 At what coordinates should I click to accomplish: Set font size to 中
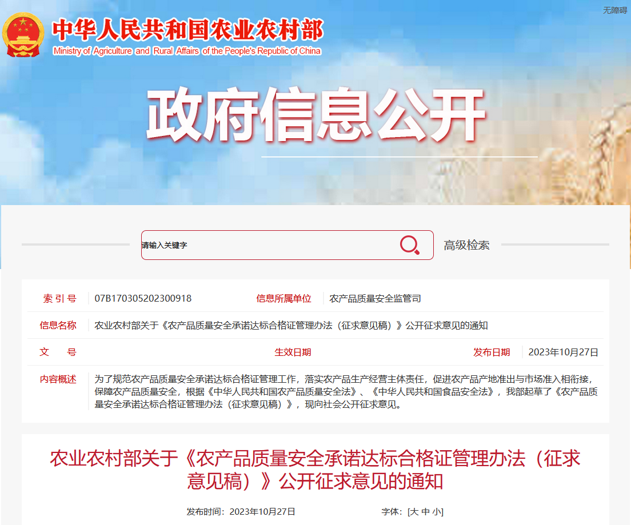[426, 512]
